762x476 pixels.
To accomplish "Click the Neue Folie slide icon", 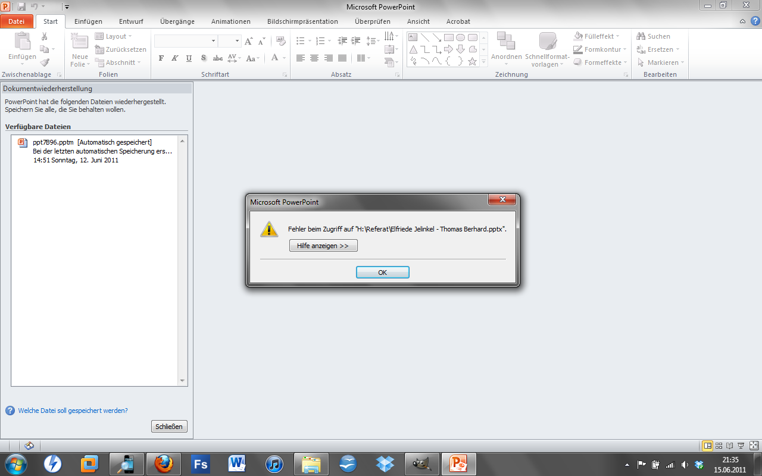I will pos(79,42).
